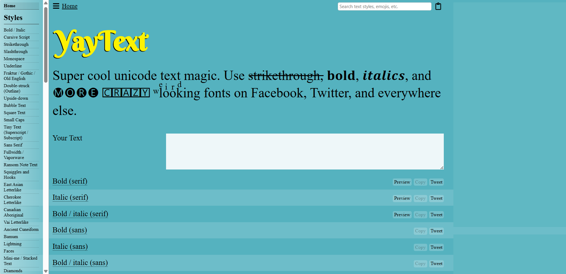Open Lightning sidebar style
Image resolution: width=566 pixels, height=274 pixels.
(x=13, y=244)
